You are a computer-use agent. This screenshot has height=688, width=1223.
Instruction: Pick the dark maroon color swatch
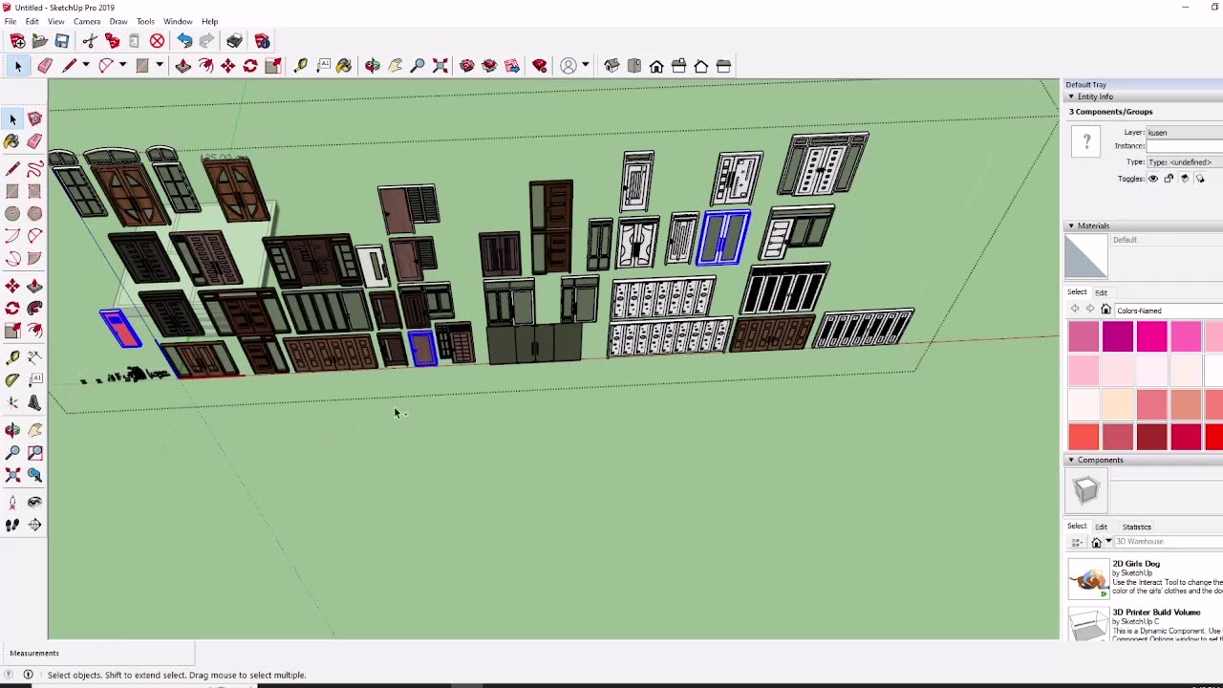click(x=1151, y=437)
